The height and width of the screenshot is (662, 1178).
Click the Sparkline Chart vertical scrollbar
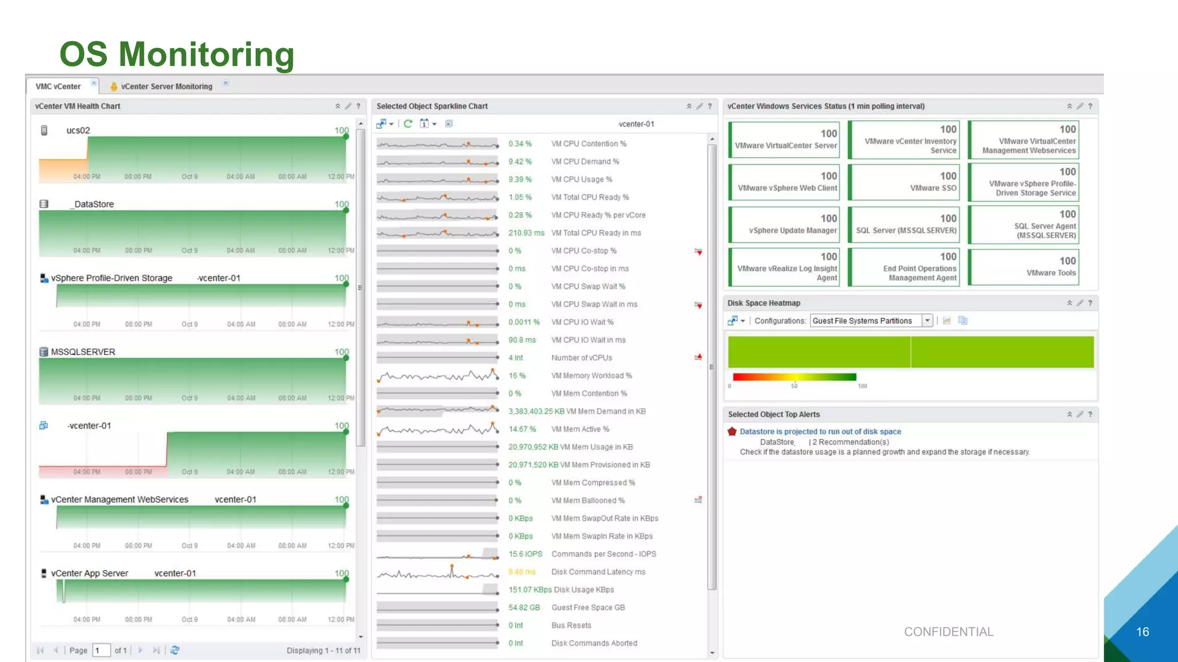tap(712, 367)
